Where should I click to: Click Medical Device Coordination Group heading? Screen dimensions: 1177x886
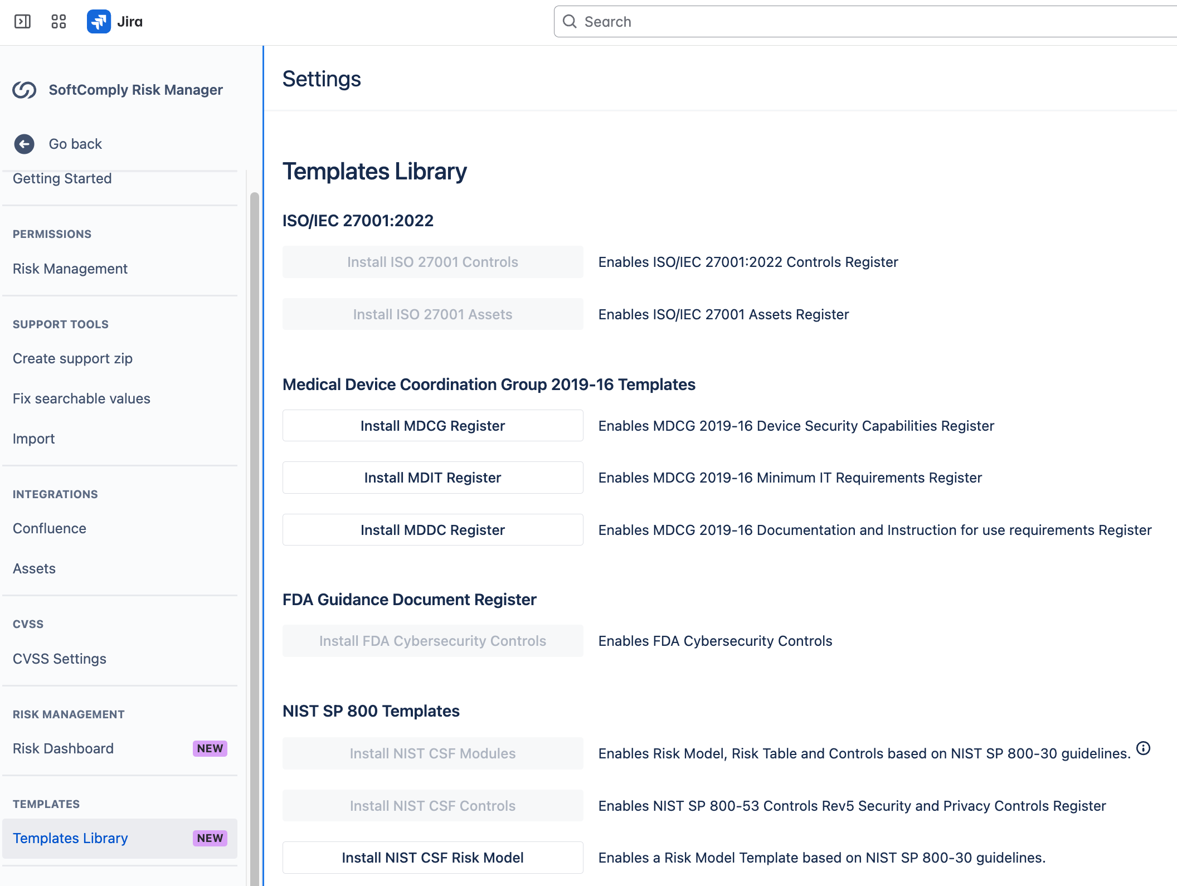(489, 384)
